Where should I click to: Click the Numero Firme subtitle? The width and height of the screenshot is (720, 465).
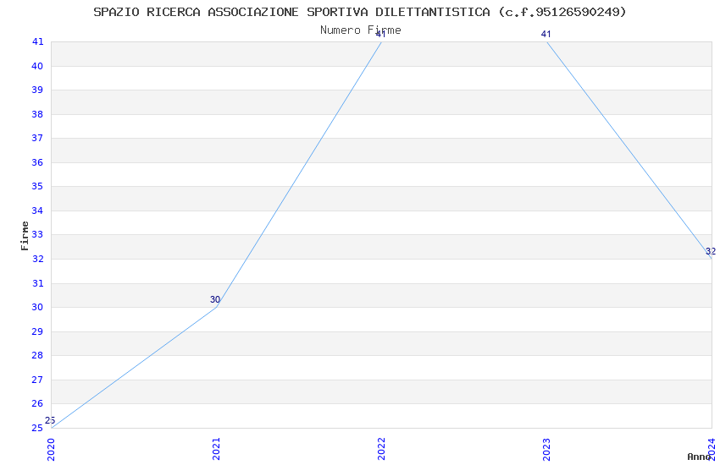pos(361,30)
